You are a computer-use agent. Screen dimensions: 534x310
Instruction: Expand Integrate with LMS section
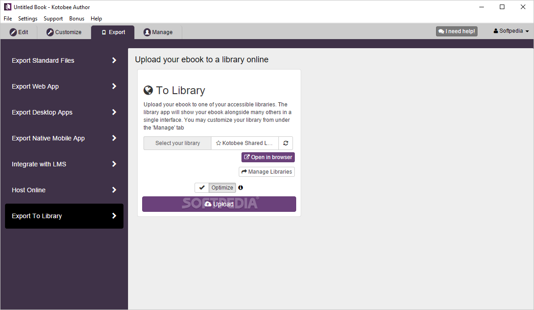(x=64, y=164)
